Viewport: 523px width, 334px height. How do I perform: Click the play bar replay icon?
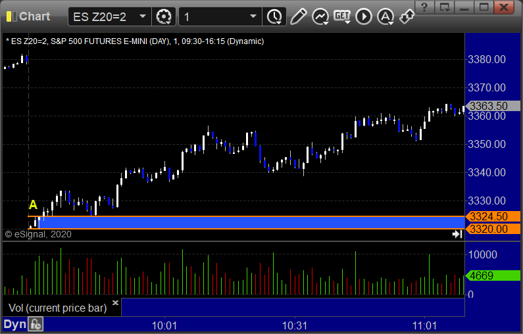[x=364, y=16]
